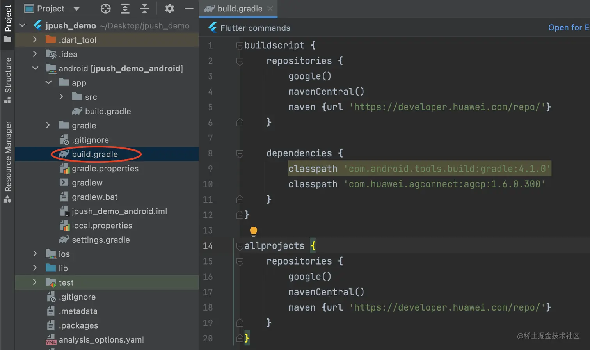
Task: Collapse the android module in the tree
Action: [35, 68]
